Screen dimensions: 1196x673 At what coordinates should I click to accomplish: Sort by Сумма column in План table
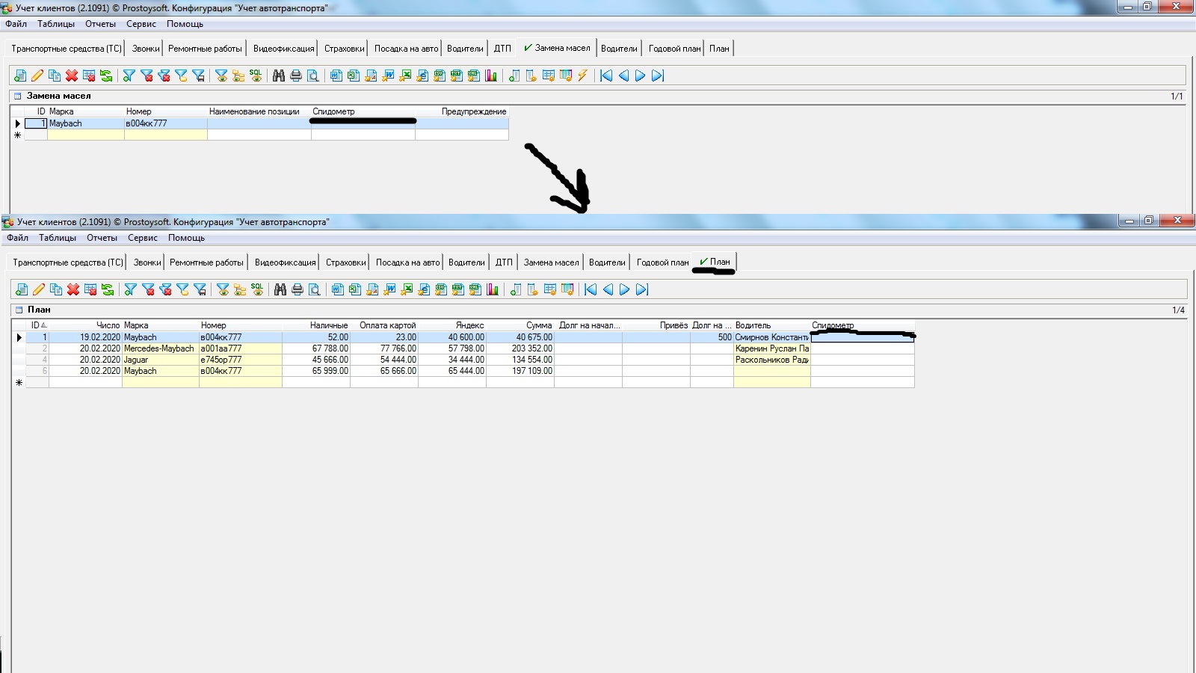[x=520, y=325]
